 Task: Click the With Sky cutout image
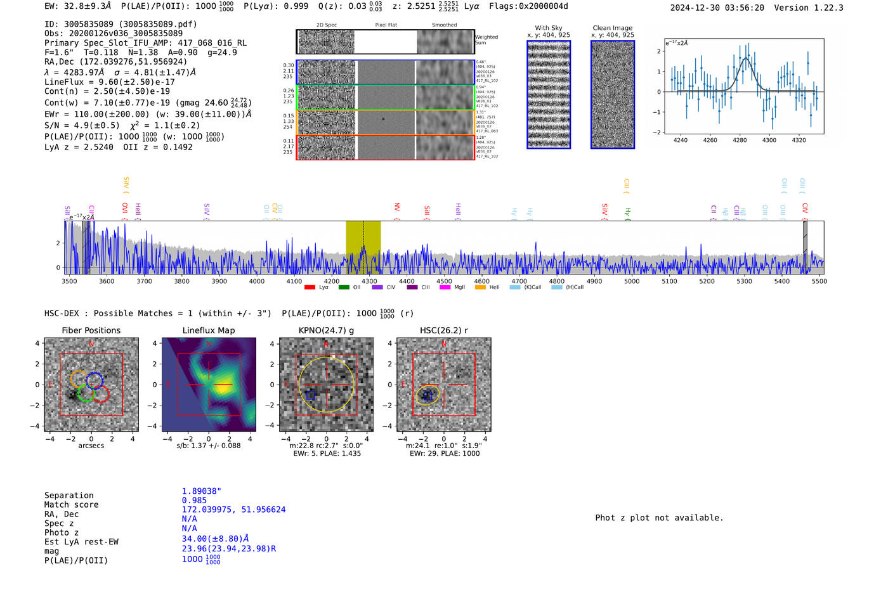pos(549,94)
